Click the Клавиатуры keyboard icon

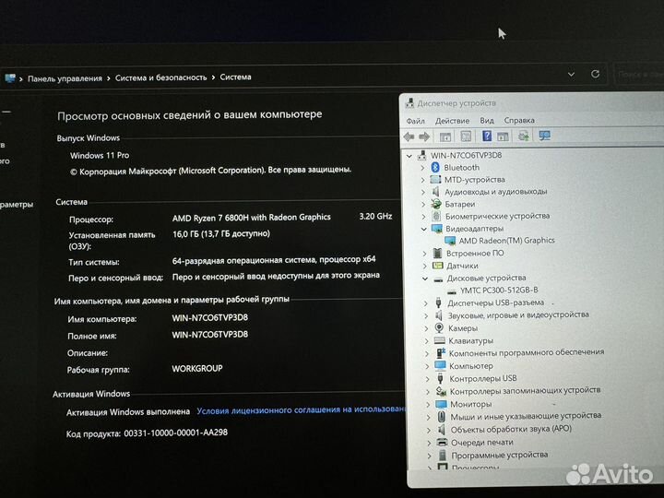click(440, 340)
